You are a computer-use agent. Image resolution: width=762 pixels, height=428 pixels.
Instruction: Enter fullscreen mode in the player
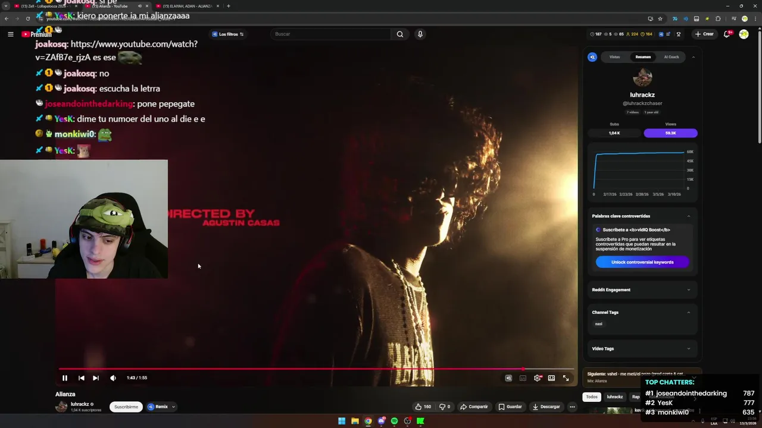click(566, 377)
